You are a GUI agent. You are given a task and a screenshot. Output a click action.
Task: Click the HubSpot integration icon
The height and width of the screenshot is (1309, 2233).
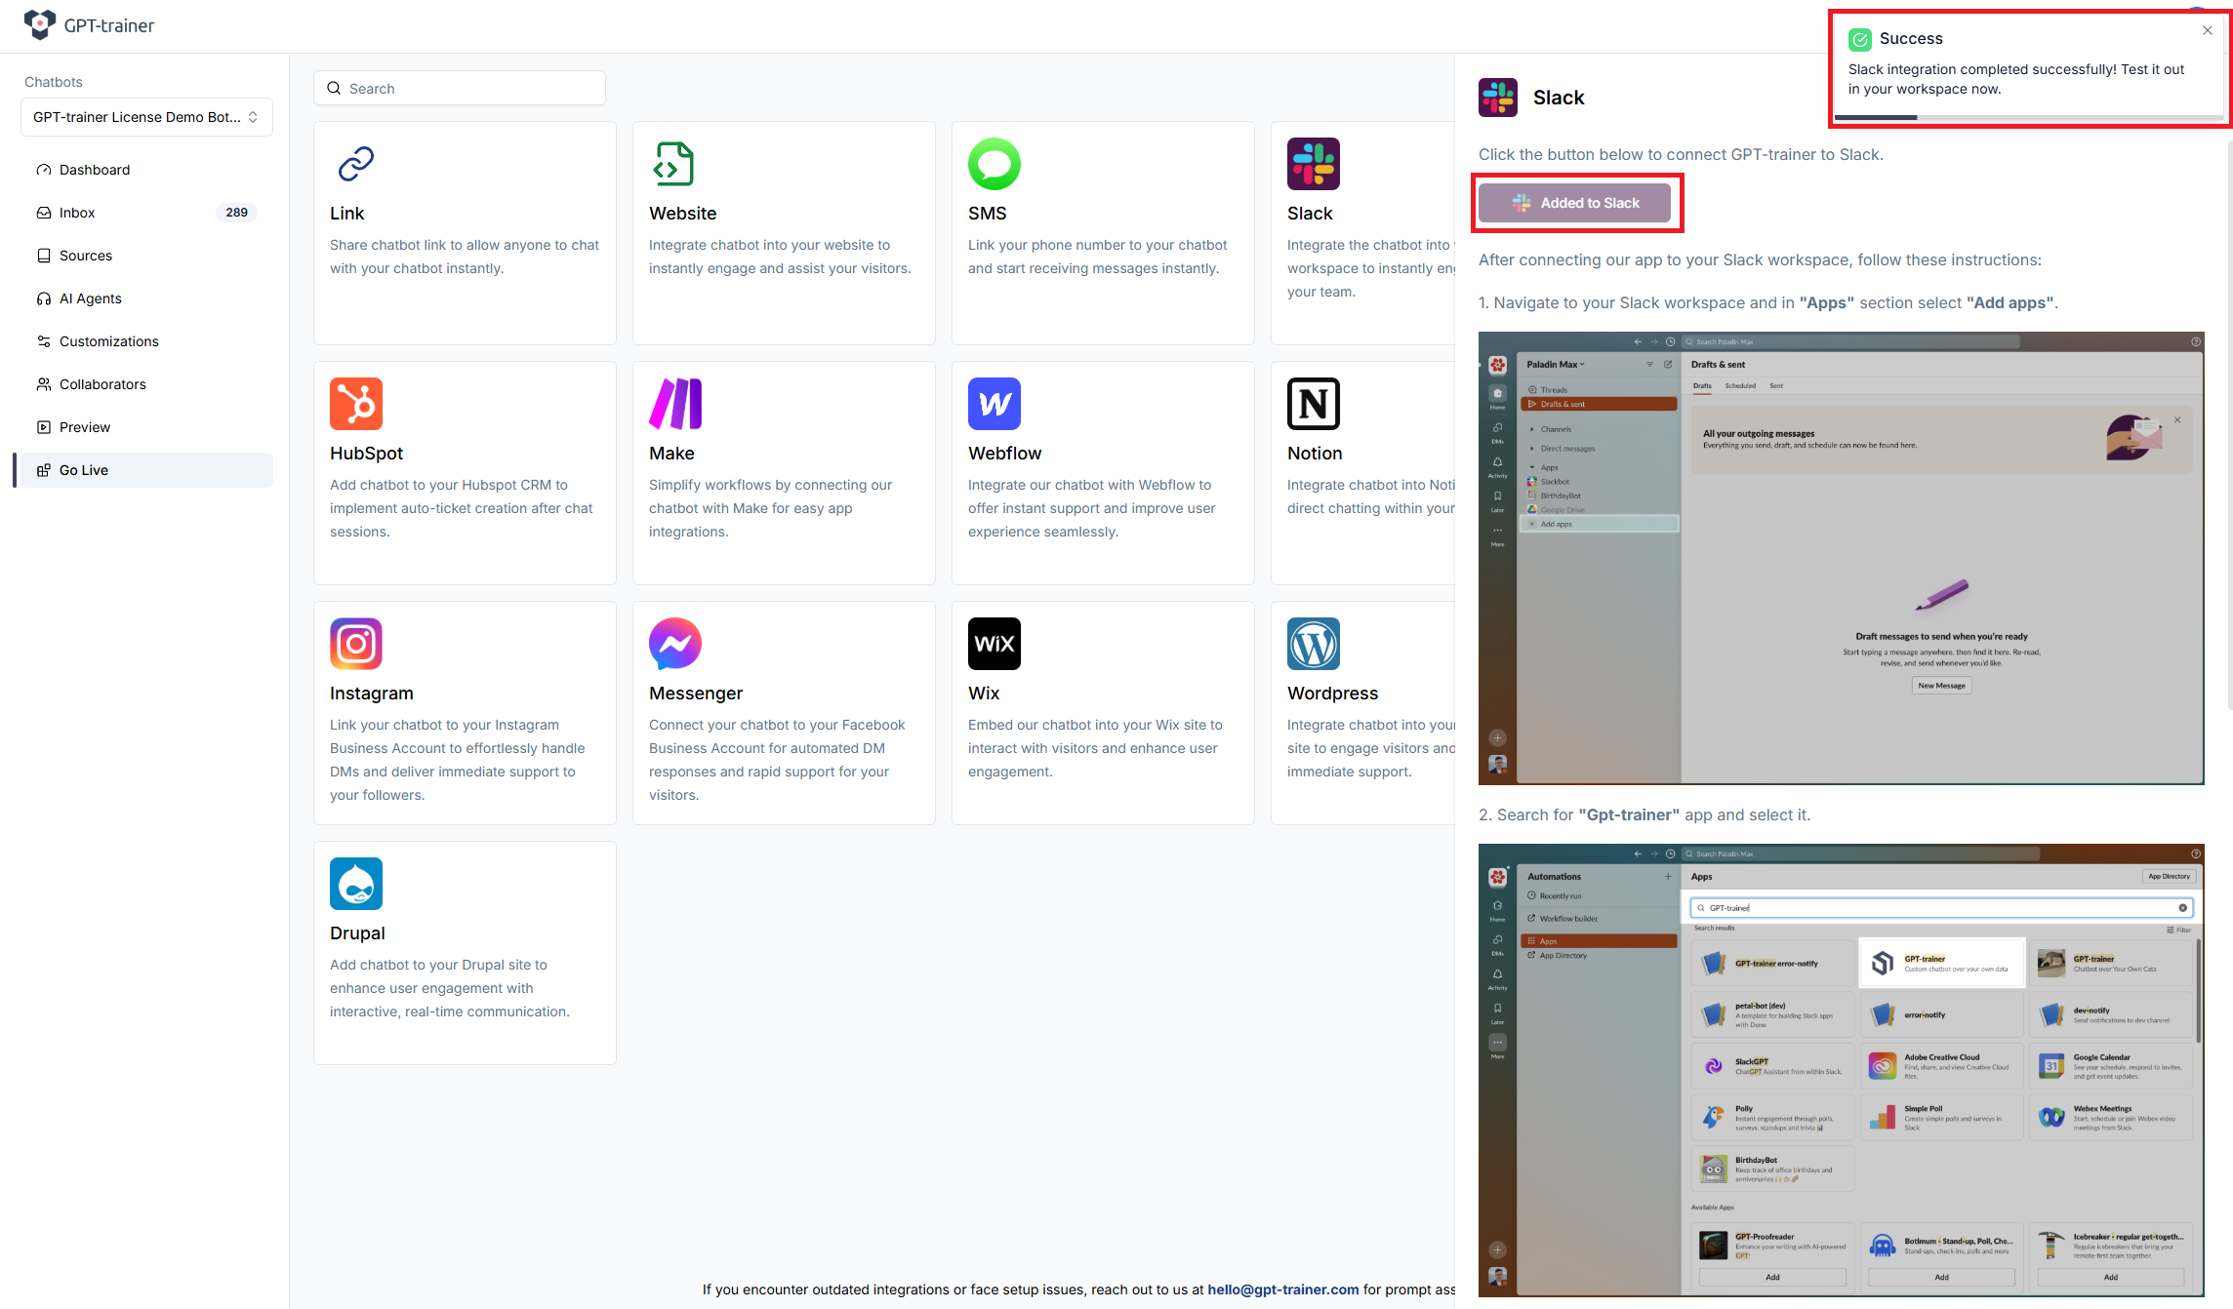tap(356, 404)
